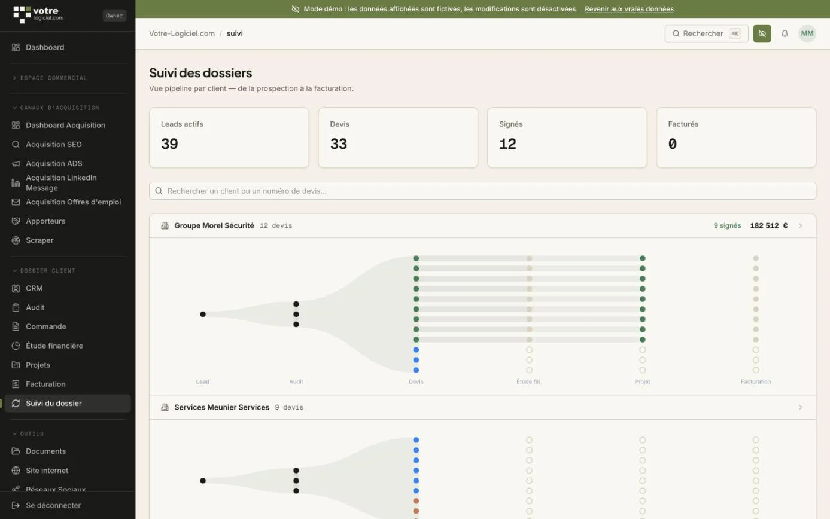Open the Documents page

tap(68, 451)
